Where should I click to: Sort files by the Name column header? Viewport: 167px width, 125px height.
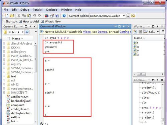(x=17, y=38)
